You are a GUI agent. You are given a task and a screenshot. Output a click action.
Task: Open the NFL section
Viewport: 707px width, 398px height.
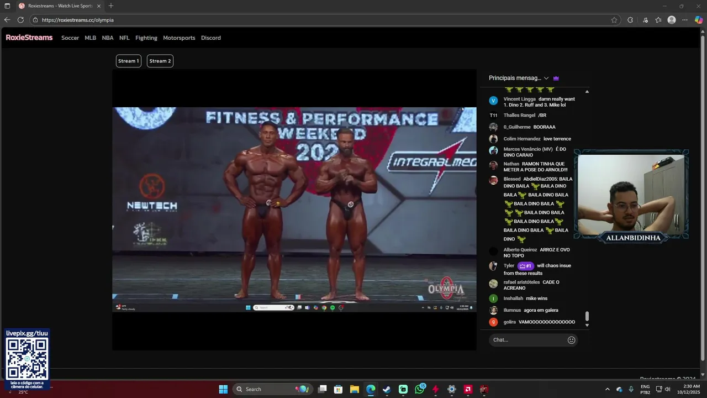point(124,38)
